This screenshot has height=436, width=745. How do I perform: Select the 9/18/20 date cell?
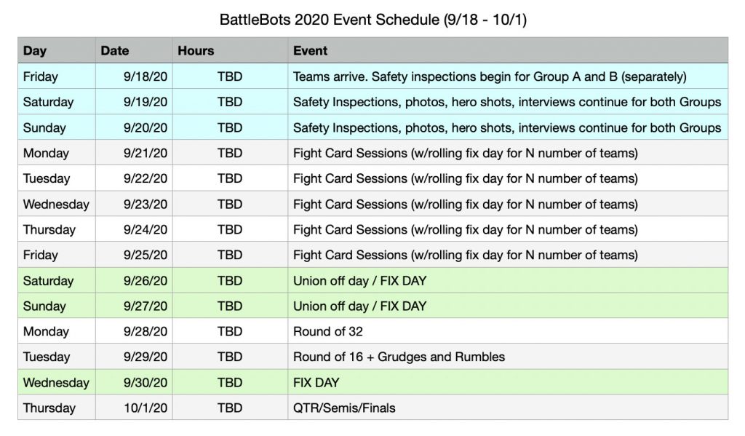point(148,76)
